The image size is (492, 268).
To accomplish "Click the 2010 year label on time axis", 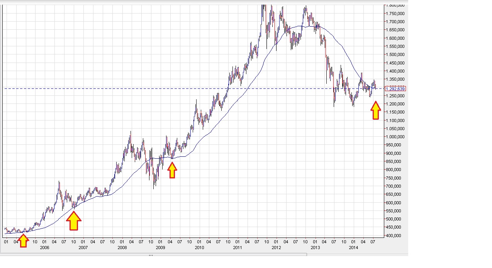I will point(199,248).
